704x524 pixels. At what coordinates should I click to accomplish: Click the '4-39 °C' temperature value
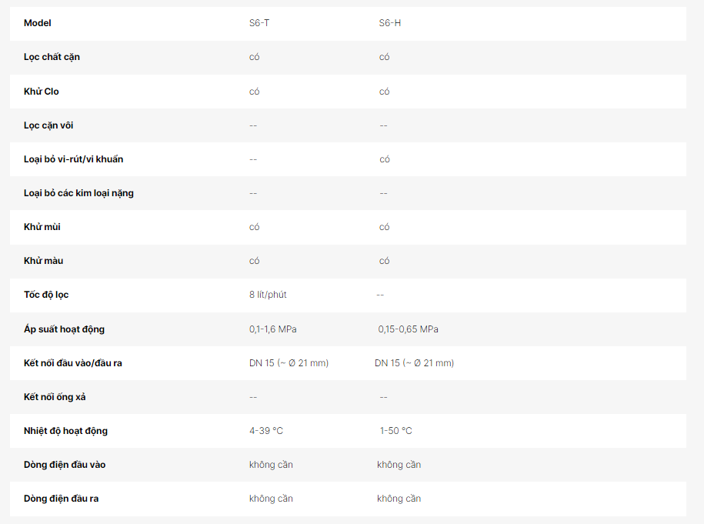point(266,431)
